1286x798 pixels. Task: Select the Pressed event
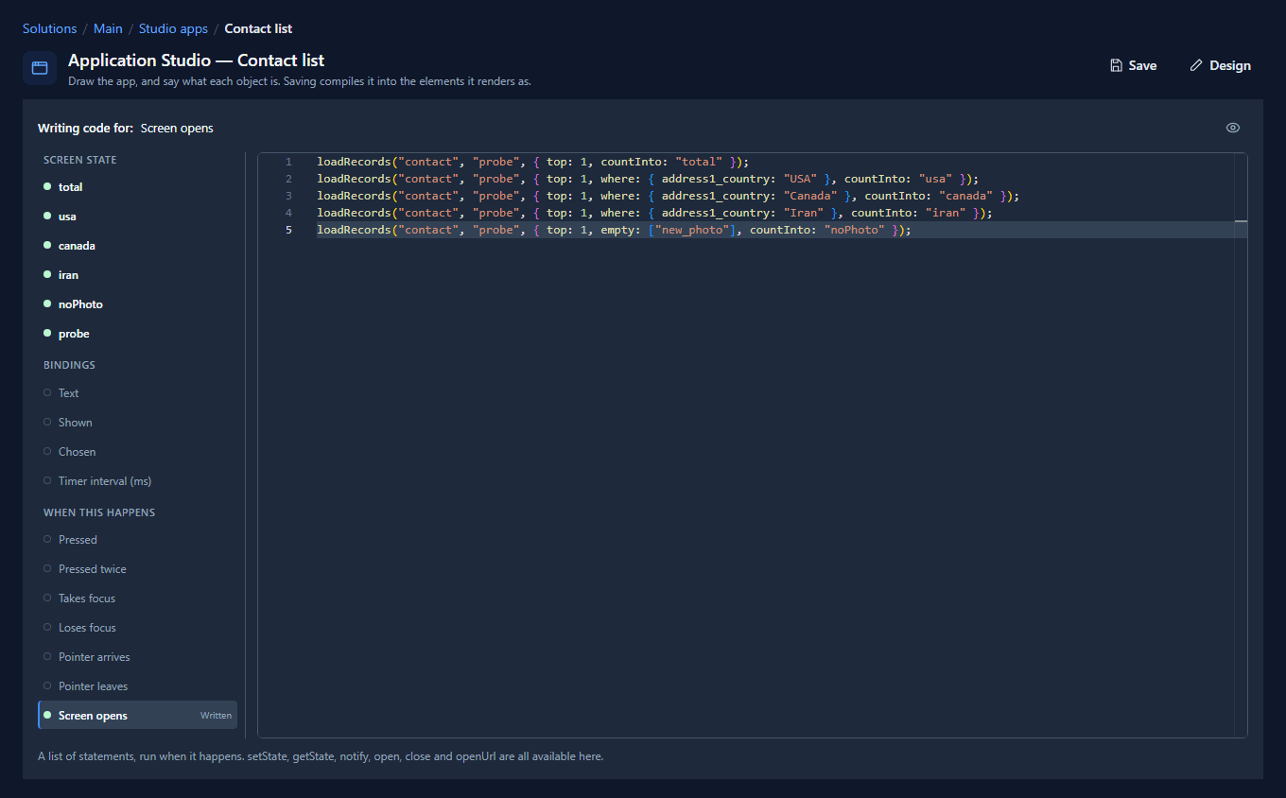137,540
